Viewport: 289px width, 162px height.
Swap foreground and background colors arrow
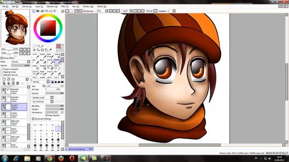[63, 45]
